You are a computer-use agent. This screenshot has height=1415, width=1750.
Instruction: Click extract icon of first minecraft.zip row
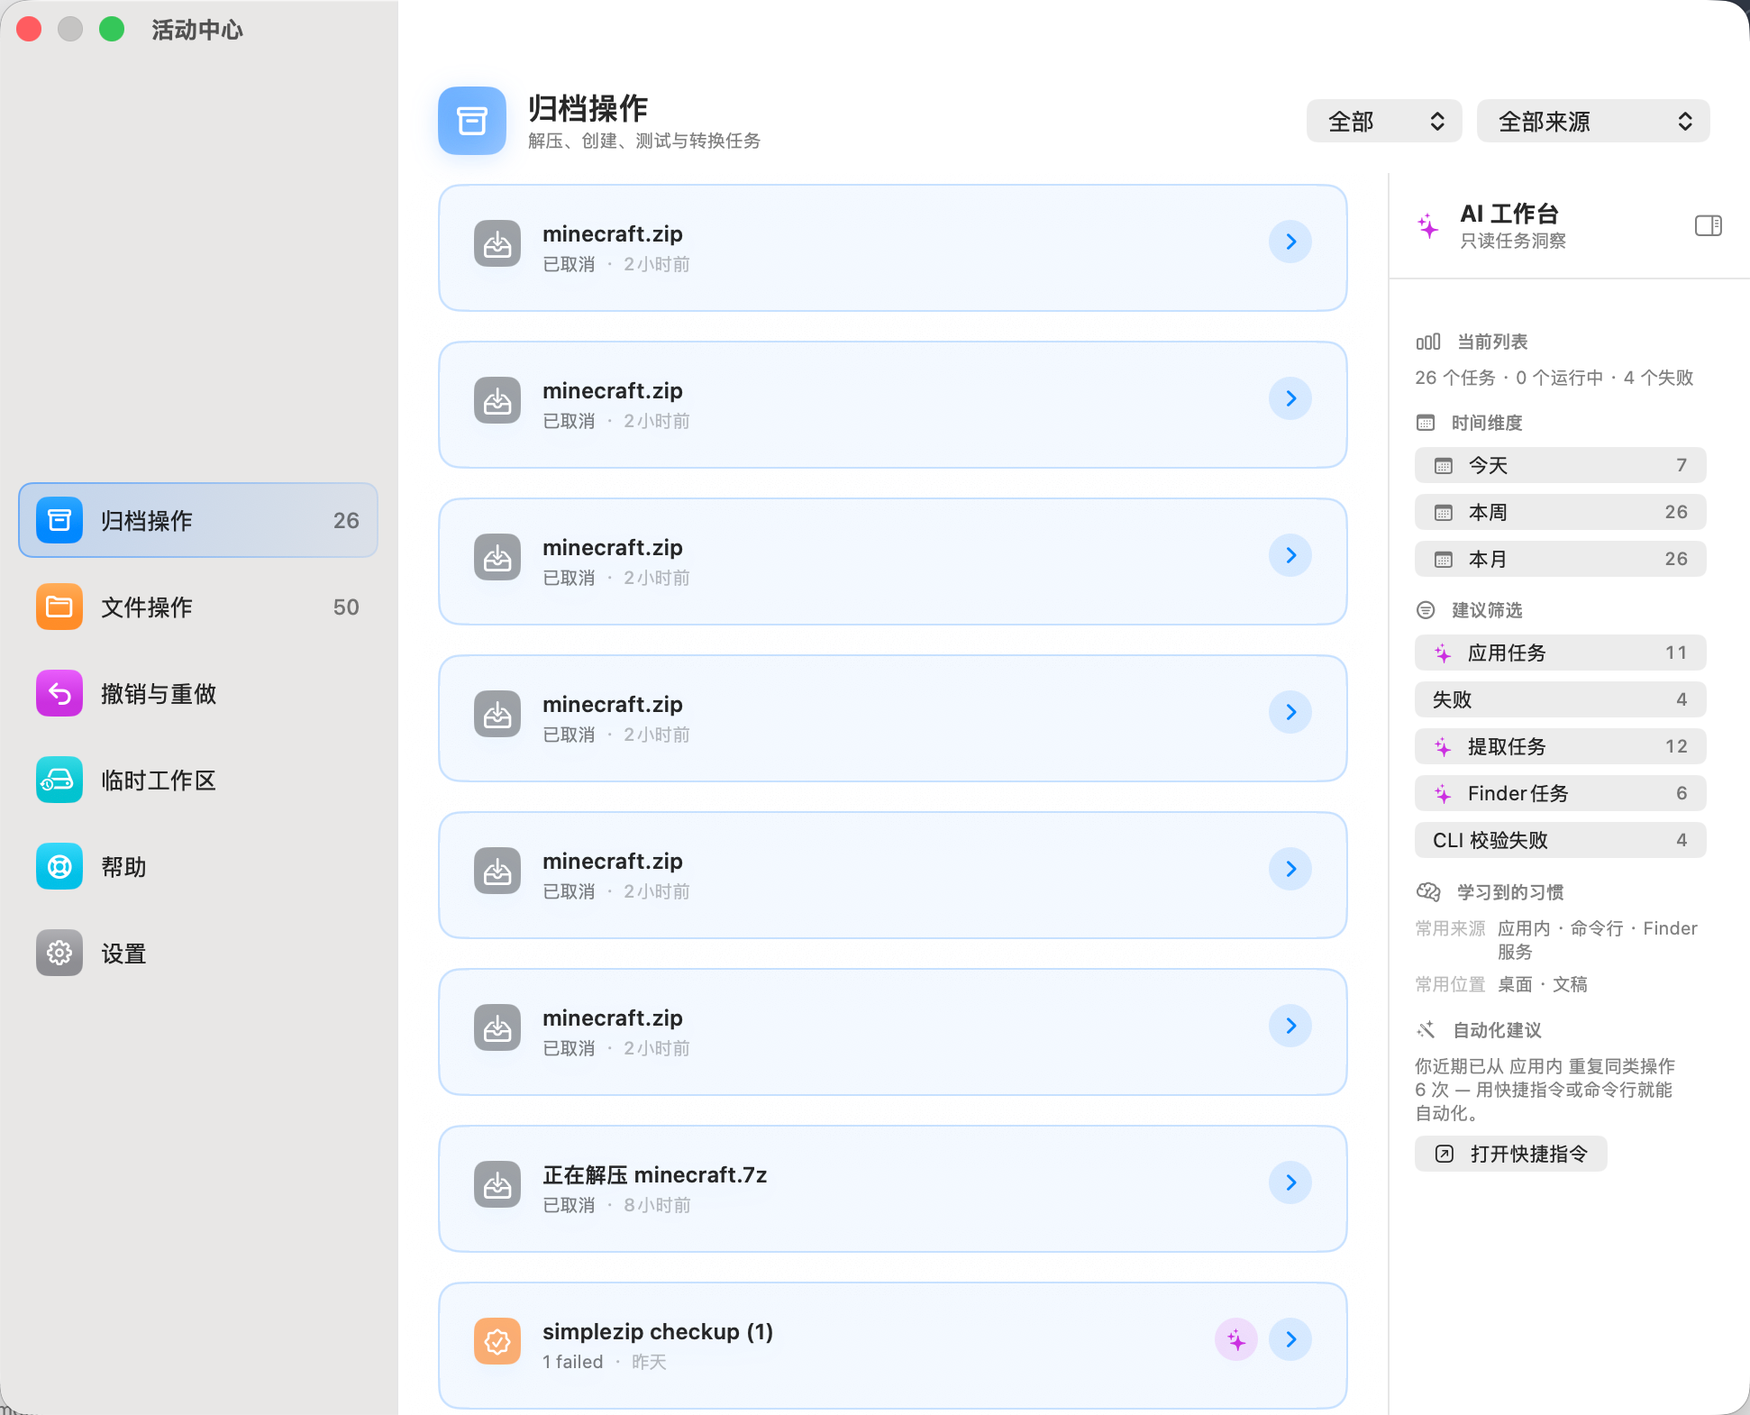click(497, 243)
